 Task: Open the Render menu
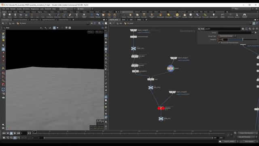click(x=13, y=9)
